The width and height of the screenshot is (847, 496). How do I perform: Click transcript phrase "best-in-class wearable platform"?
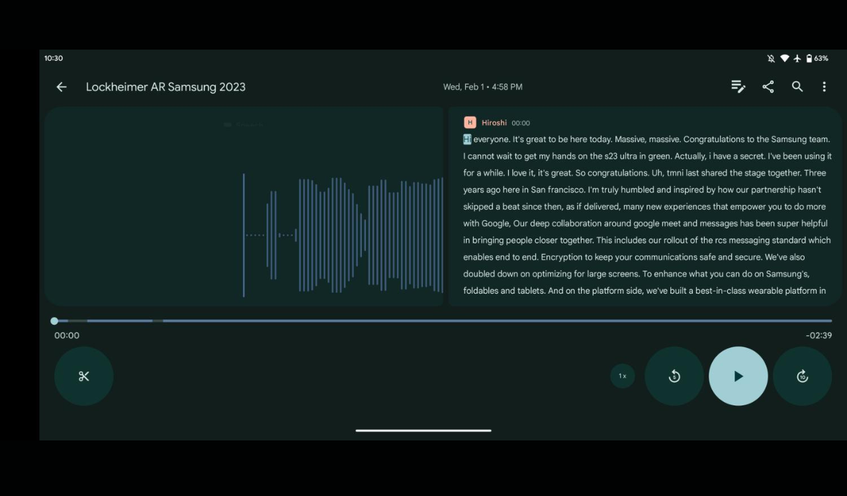click(756, 290)
